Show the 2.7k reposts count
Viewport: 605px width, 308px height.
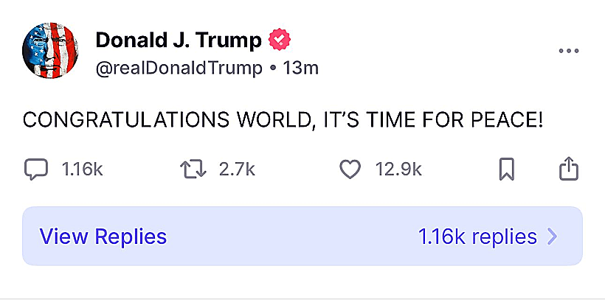click(x=237, y=169)
